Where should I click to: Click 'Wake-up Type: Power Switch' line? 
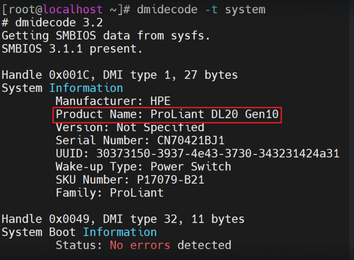tap(143, 167)
